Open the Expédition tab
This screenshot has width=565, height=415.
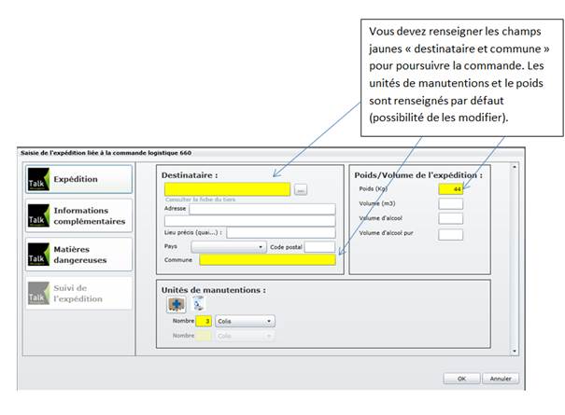click(x=77, y=179)
